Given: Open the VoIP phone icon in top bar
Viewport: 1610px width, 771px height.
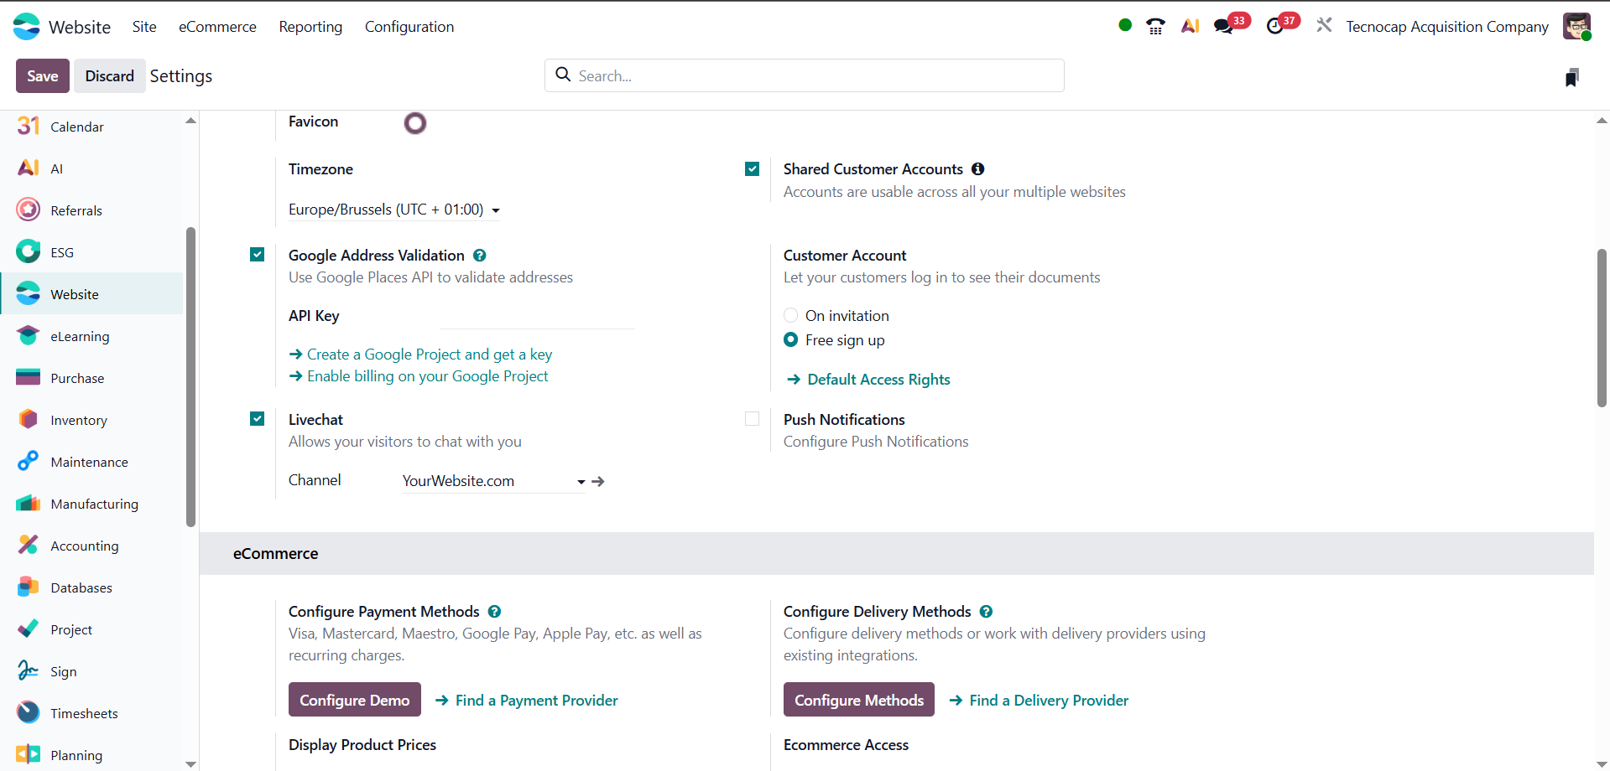Looking at the screenshot, I should [x=1155, y=26].
